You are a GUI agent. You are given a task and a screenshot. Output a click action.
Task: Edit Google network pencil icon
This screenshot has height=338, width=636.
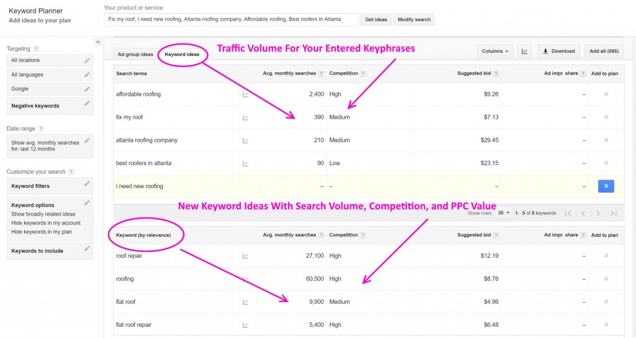[x=87, y=89]
